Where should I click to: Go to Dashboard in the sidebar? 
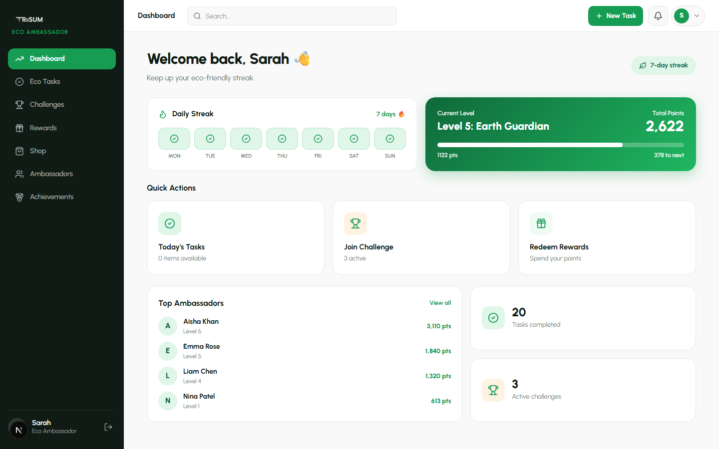(x=62, y=59)
